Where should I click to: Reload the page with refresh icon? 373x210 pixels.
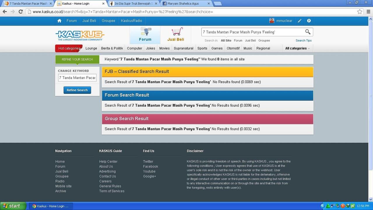20,12
